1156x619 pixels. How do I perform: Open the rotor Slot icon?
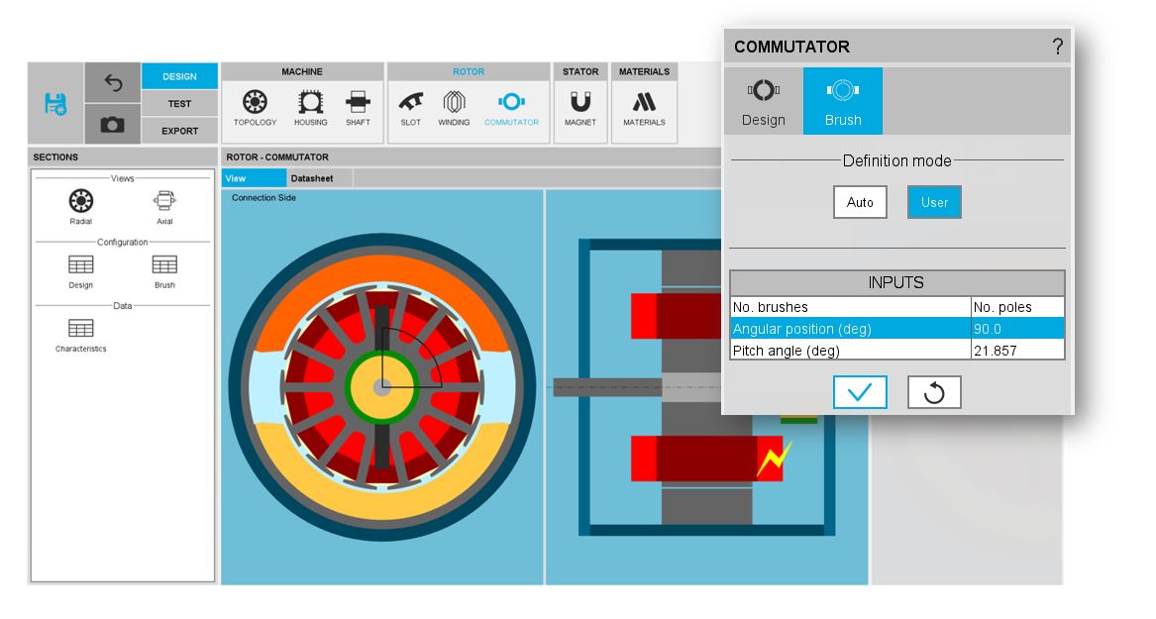(x=411, y=107)
